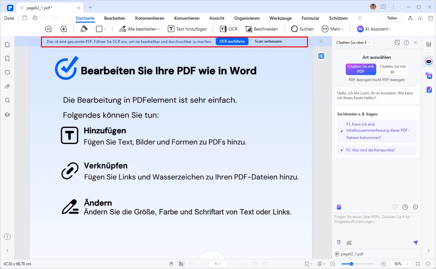Screen dimensions: 436x269
Task: Switch to the Konvertieren tab
Action: tap(187, 18)
